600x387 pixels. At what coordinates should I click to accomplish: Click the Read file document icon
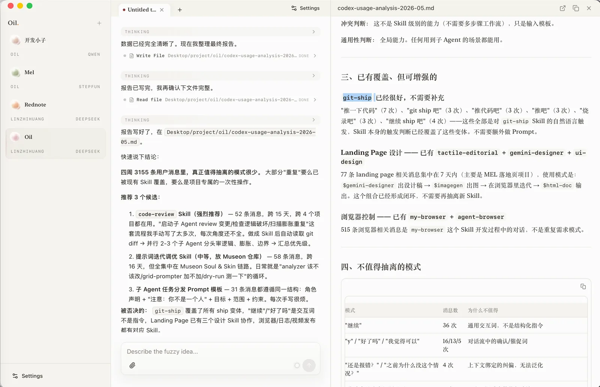(132, 100)
